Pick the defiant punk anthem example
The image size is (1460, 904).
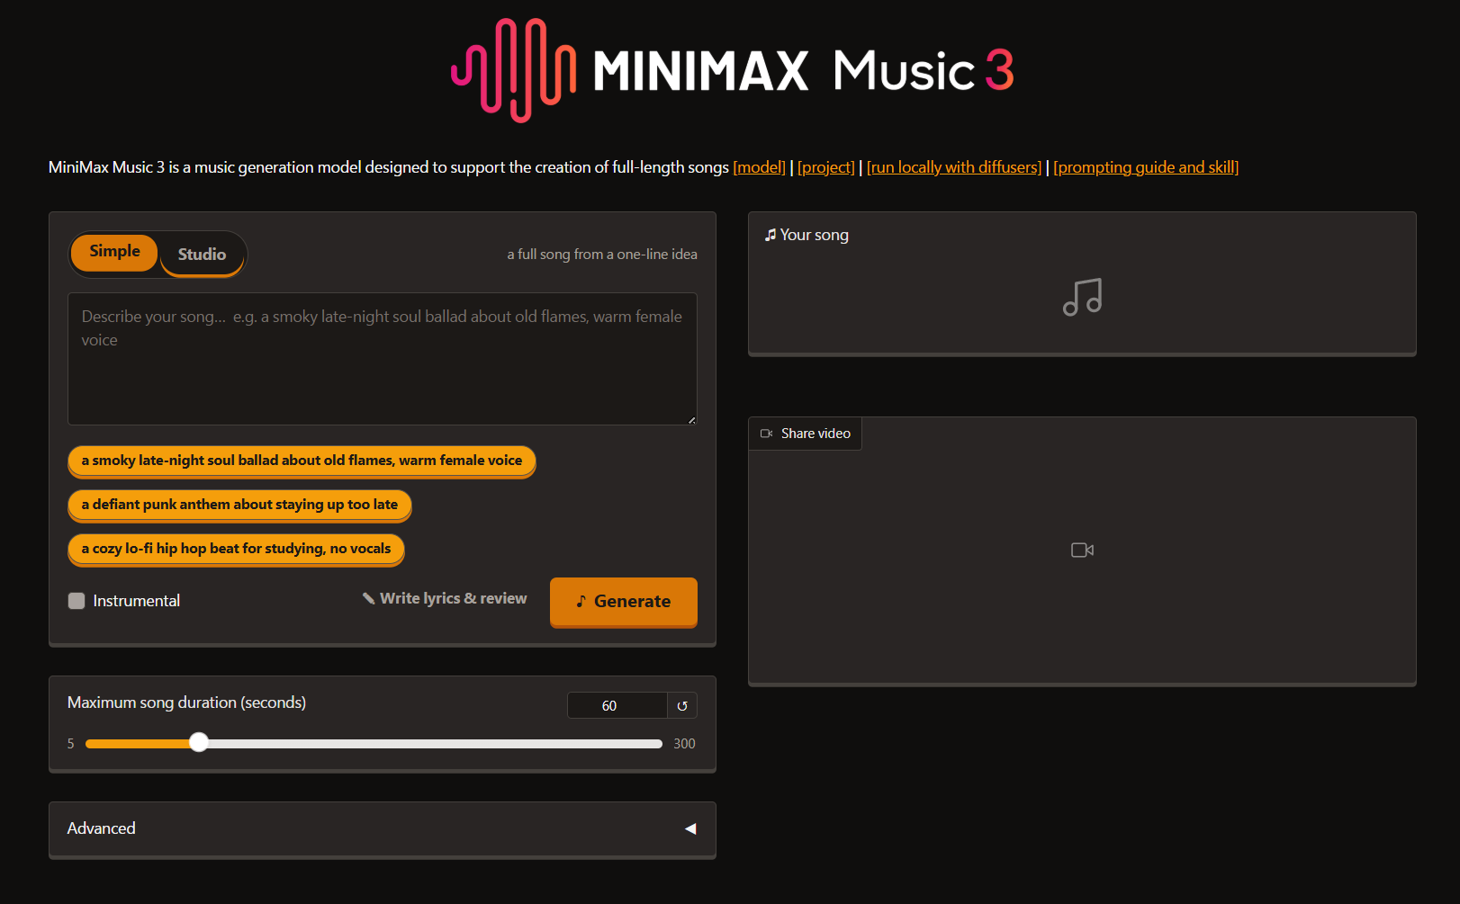tap(239, 505)
